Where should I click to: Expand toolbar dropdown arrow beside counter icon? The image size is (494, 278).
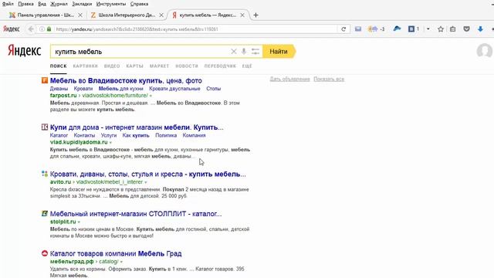point(428,29)
